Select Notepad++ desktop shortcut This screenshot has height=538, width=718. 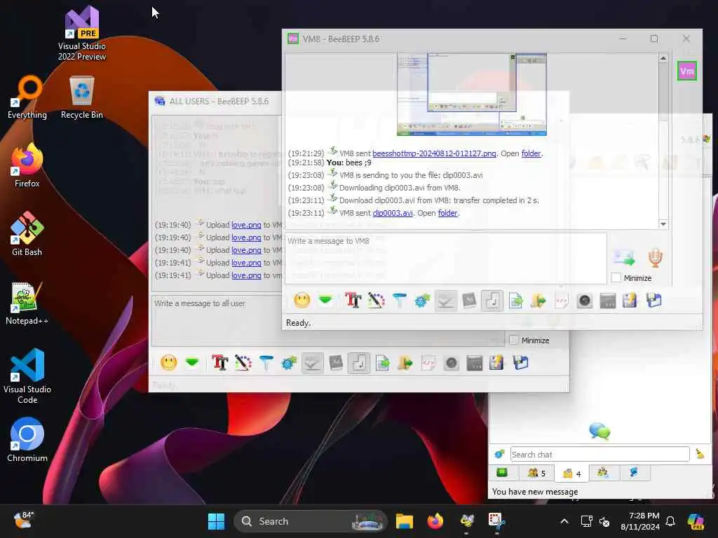[x=27, y=303]
